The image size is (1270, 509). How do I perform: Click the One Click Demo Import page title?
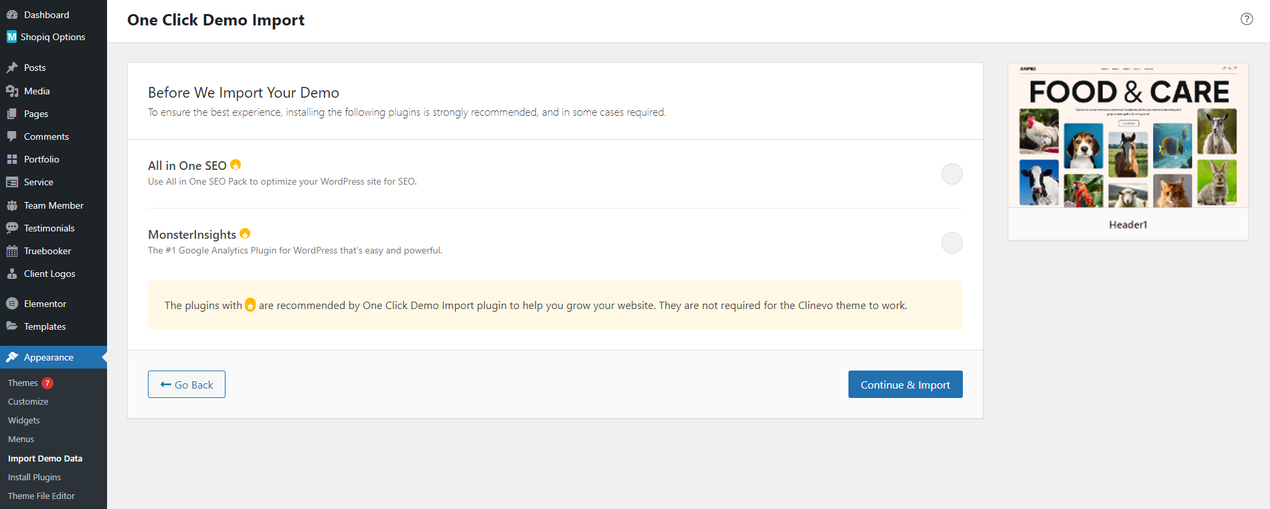point(216,20)
